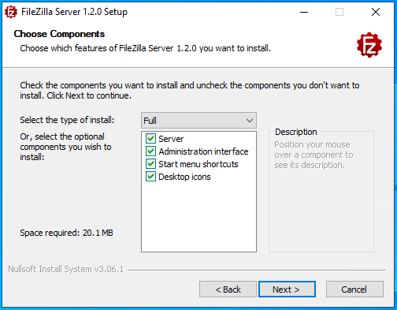Cancel the installation
This screenshot has height=310, width=397.
(x=354, y=289)
